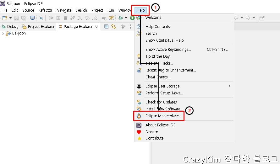Click the Suspend debug icon
The image size is (280, 164).
click(x=58, y=18)
